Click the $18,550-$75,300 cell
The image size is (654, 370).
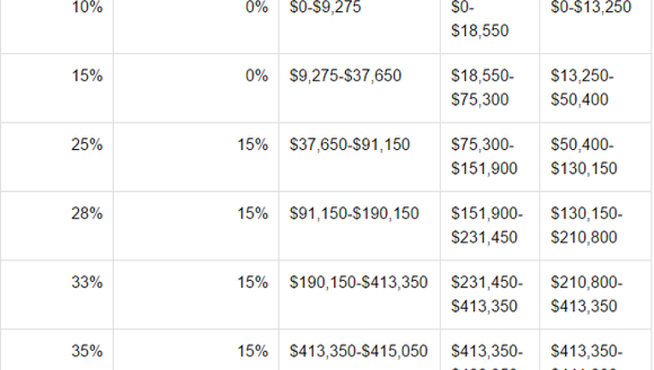[490, 88]
